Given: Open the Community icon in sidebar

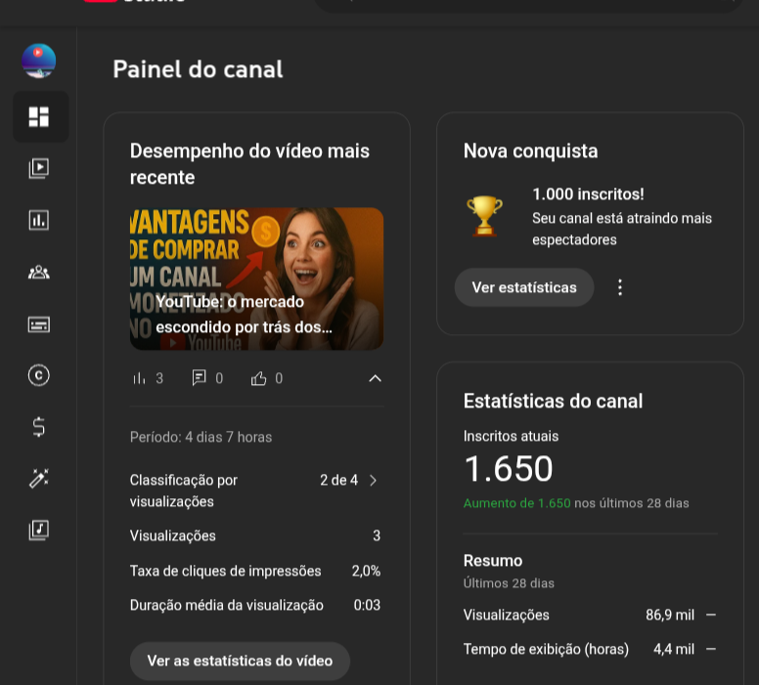Looking at the screenshot, I should [x=39, y=273].
